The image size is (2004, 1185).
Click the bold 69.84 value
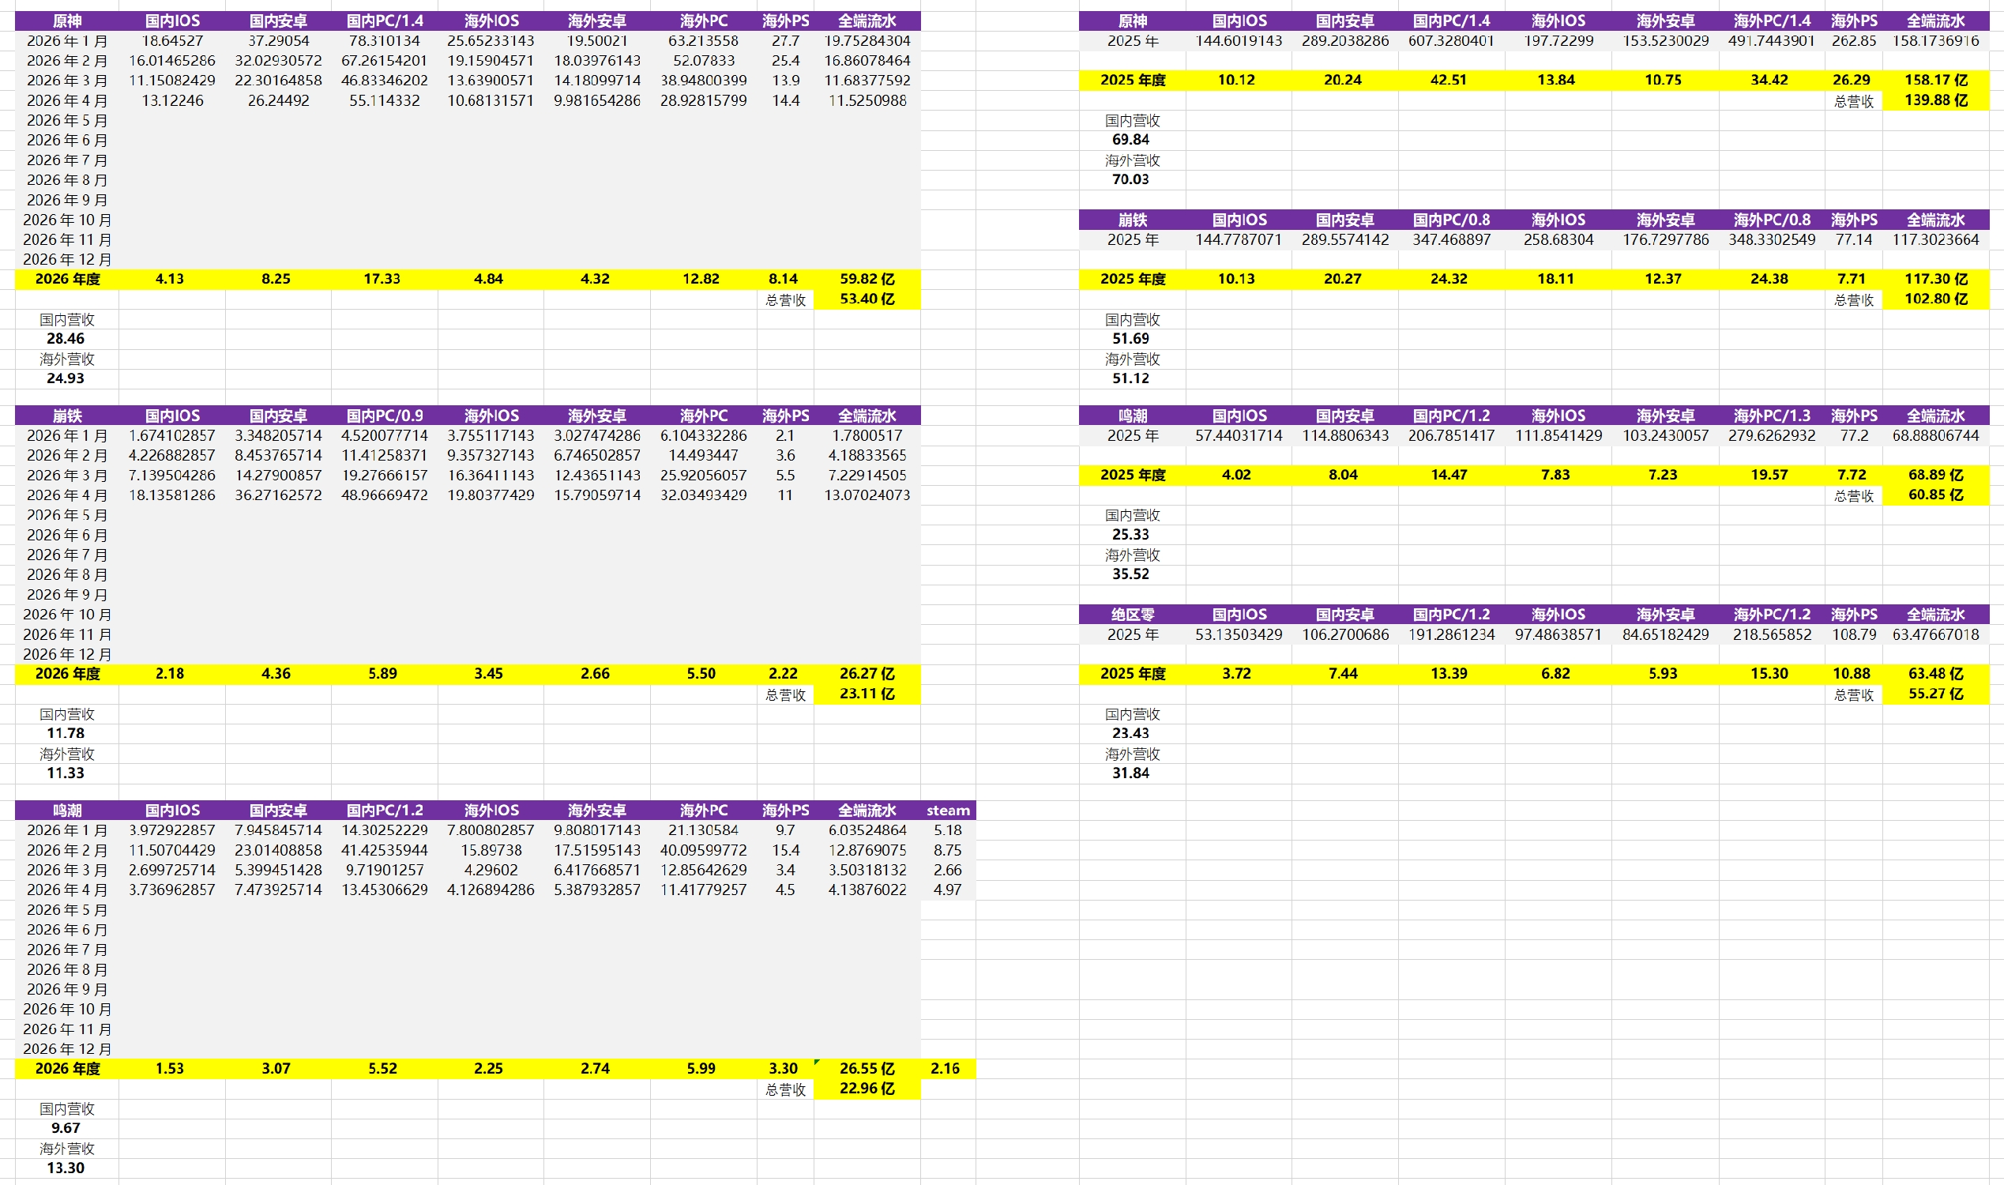1130,140
